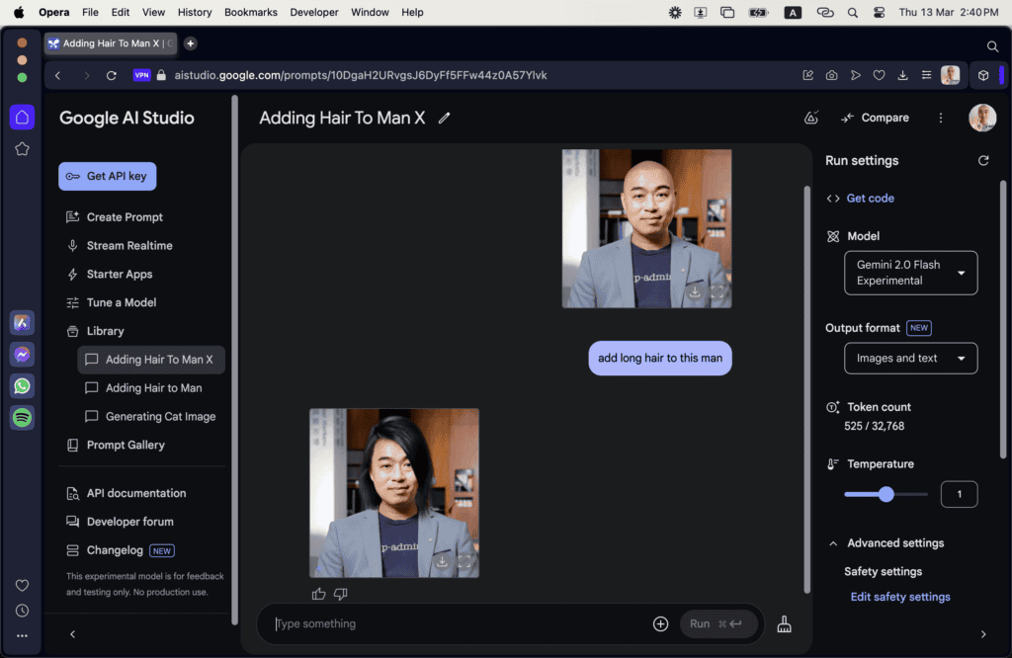Viewport: 1012px width, 658px height.
Task: Open Spotify in the Opera sidebar
Action: pos(22,417)
